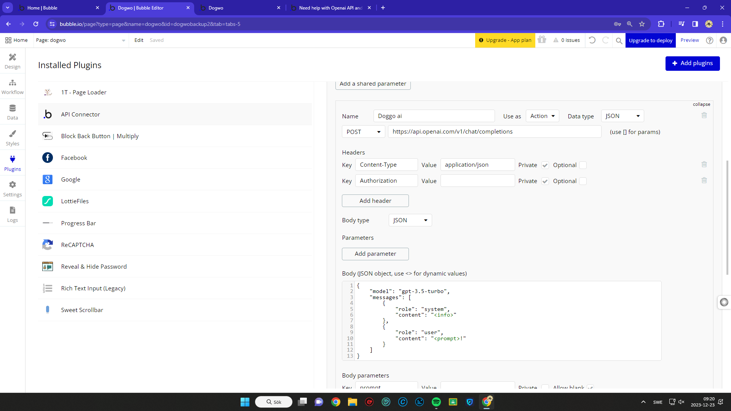
Task: View the Logs section
Action: [x=12, y=213]
